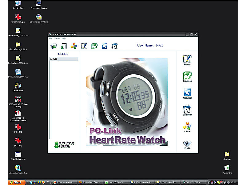Screen dimensions: 246x185
Task: Click the Calendar icon in top toolbar
Action: coord(115,46)
